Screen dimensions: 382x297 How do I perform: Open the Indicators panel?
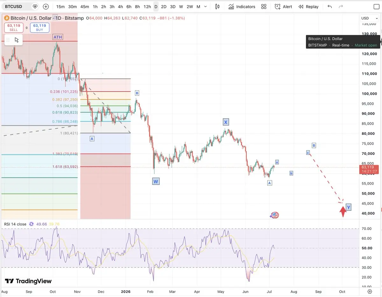pyautogui.click(x=242, y=6)
